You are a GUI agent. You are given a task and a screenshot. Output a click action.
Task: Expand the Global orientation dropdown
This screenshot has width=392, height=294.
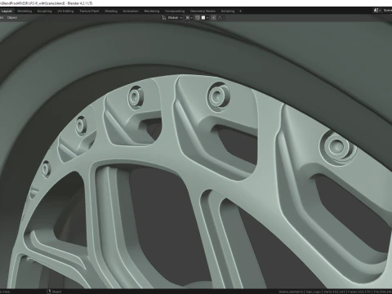point(175,18)
